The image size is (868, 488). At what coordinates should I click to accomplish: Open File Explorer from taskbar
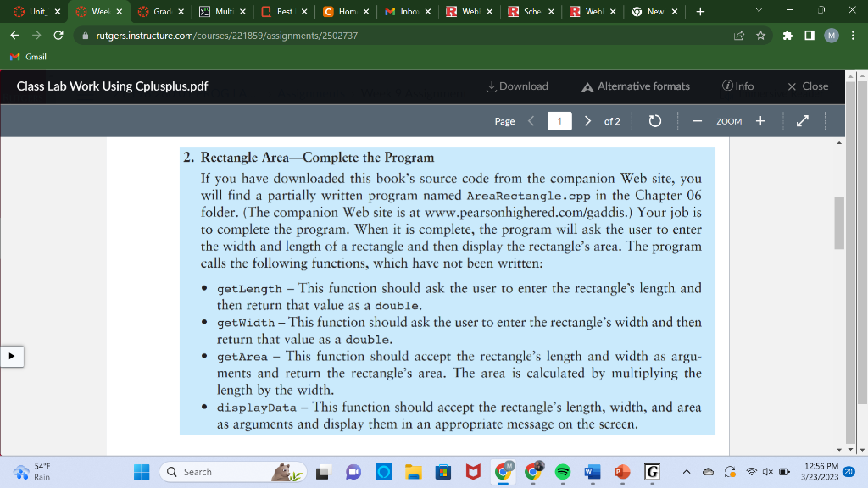click(x=413, y=472)
